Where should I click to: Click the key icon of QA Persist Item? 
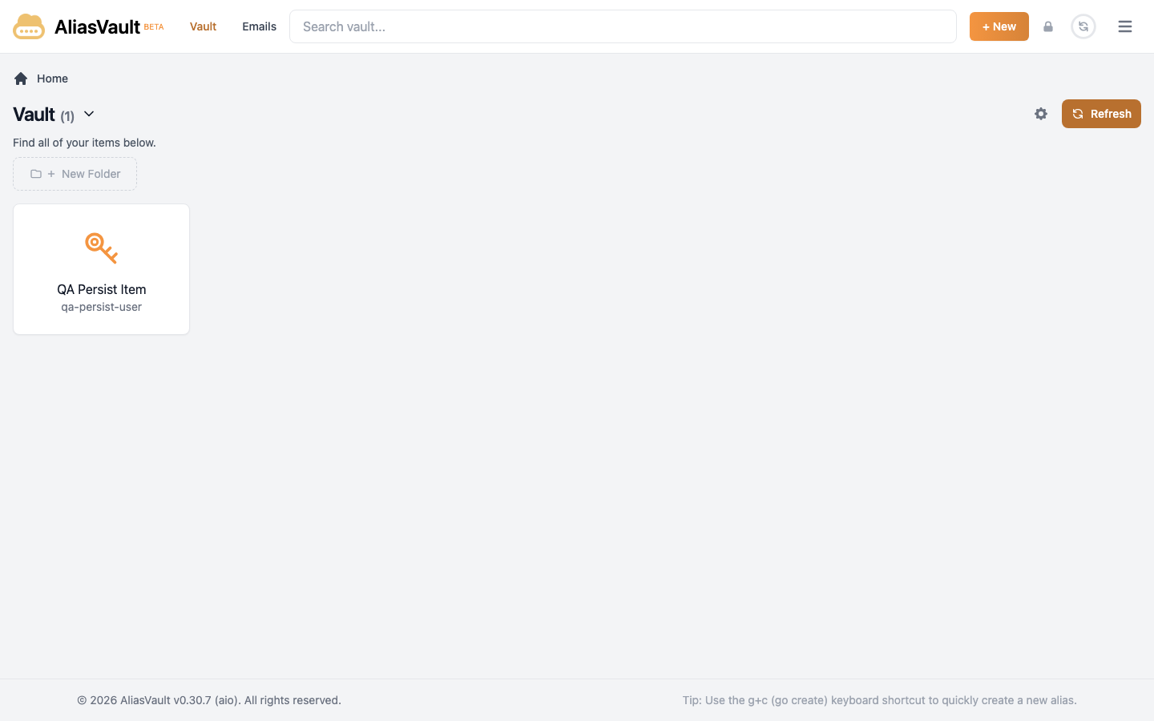(x=101, y=248)
